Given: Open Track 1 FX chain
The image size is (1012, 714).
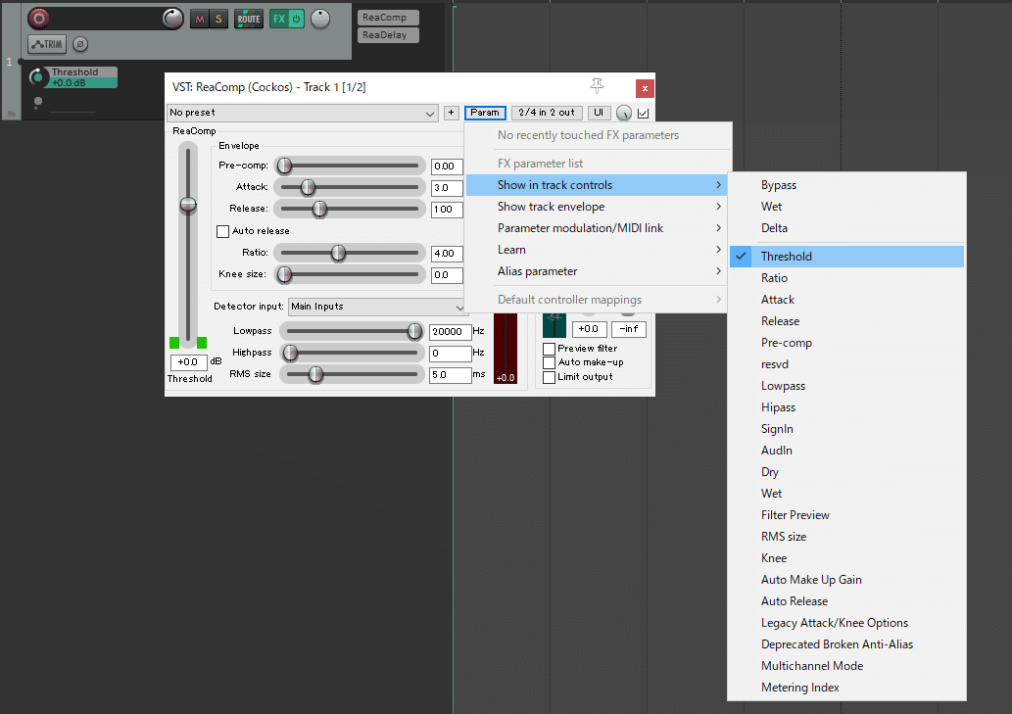Looking at the screenshot, I should (279, 20).
